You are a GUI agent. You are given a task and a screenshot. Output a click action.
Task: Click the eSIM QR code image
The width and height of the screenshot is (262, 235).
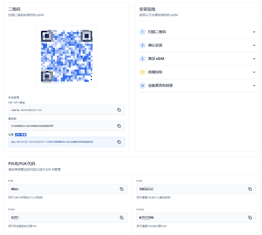coord(66,56)
